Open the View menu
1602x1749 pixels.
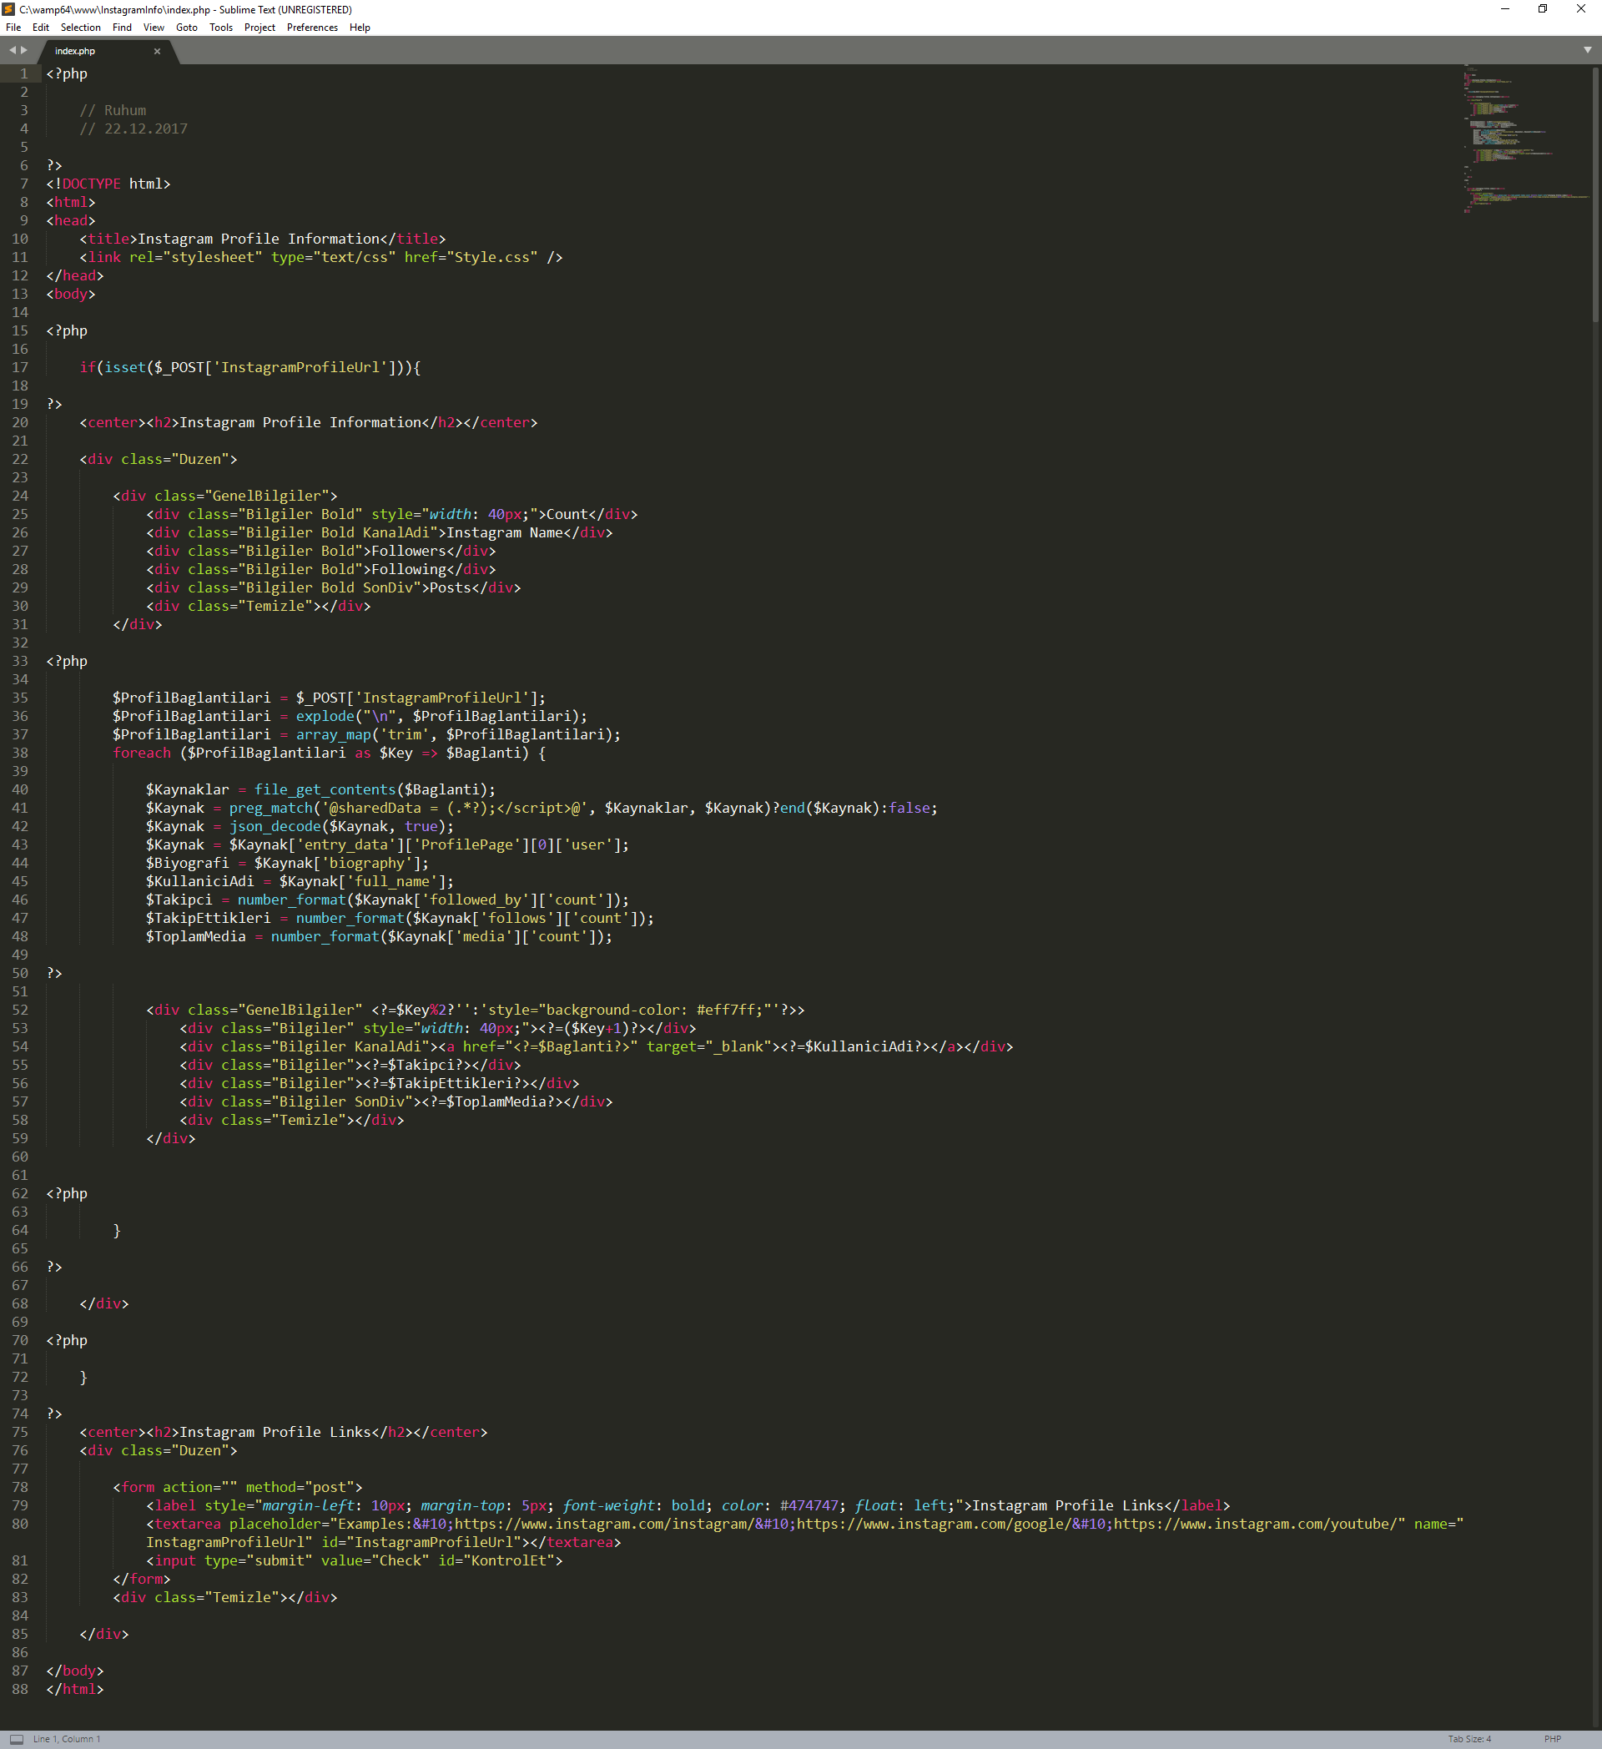coord(154,28)
